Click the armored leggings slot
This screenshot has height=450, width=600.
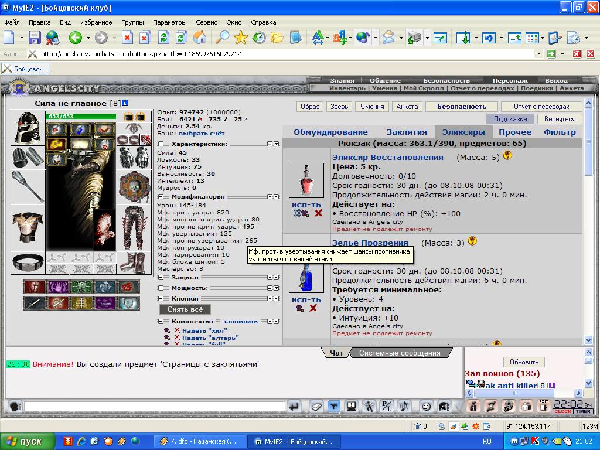[134, 228]
